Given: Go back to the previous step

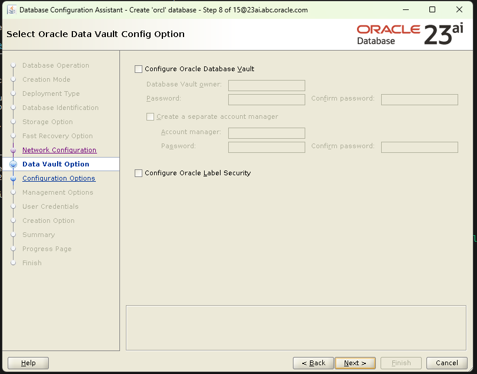Looking at the screenshot, I should [313, 363].
